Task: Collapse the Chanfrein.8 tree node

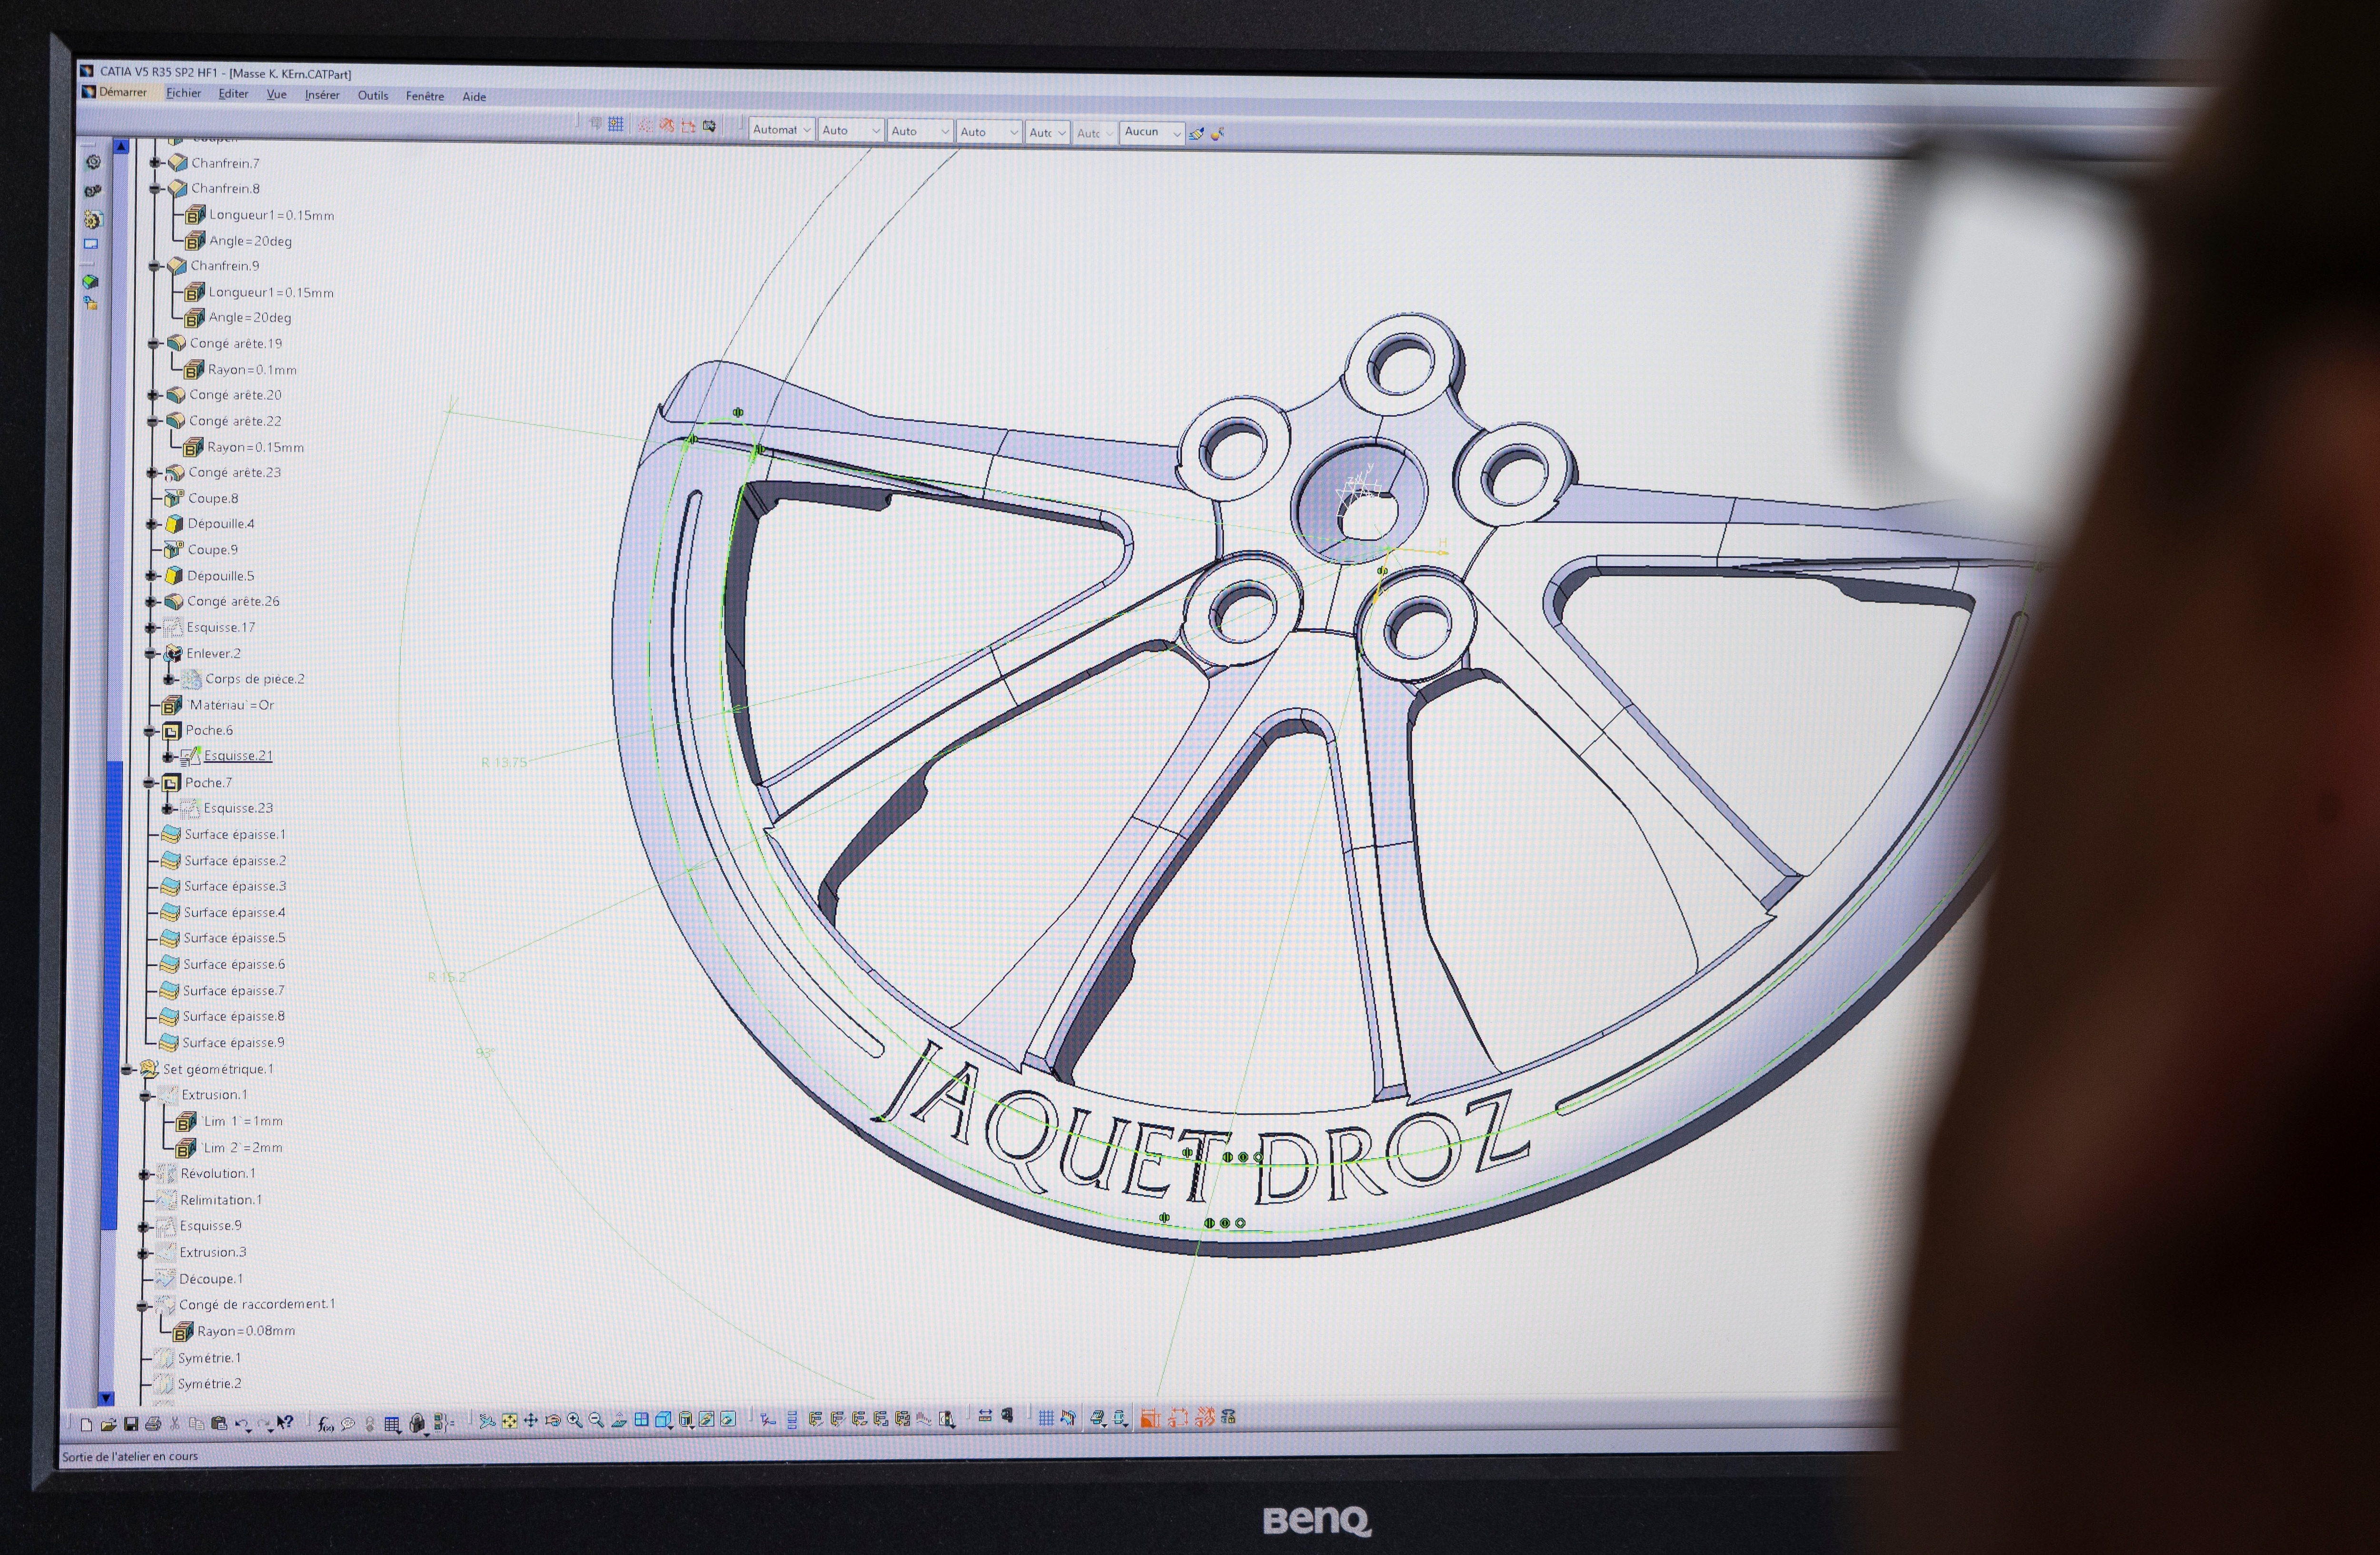Action: 155,188
